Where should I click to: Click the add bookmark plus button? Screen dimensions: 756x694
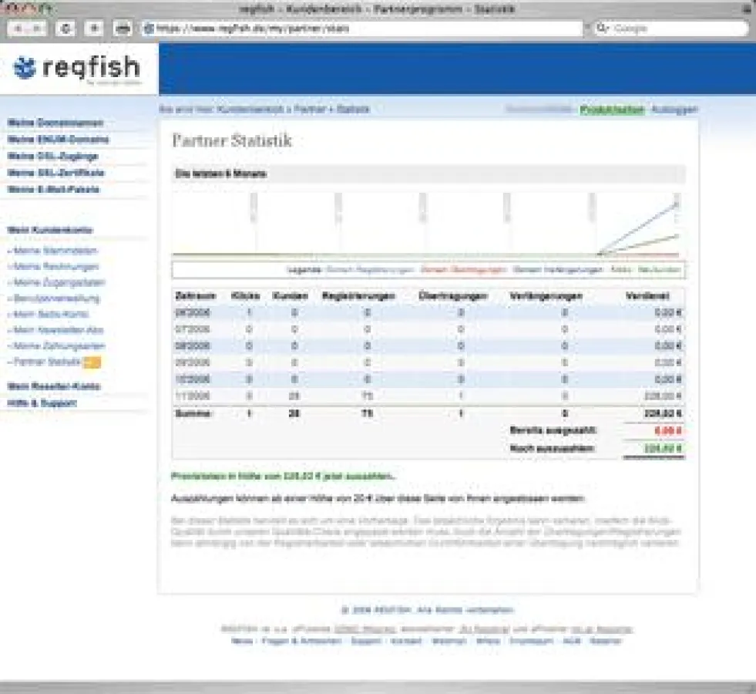[x=93, y=29]
